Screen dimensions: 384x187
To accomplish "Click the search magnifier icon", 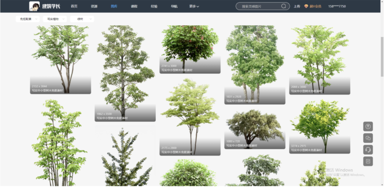I will point(283,6).
